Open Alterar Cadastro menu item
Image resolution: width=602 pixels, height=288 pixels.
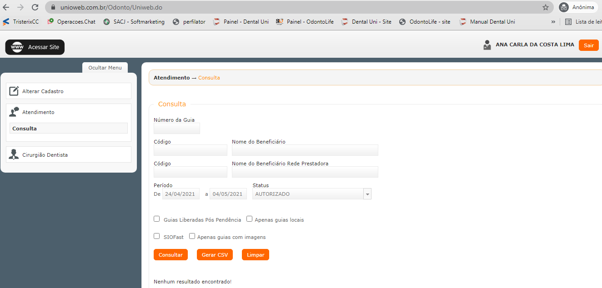pyautogui.click(x=69, y=91)
